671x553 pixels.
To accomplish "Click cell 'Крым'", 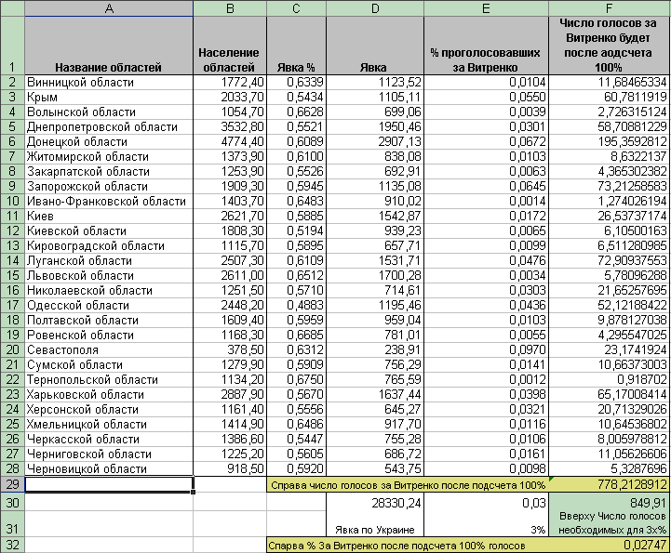I will tap(109, 97).
